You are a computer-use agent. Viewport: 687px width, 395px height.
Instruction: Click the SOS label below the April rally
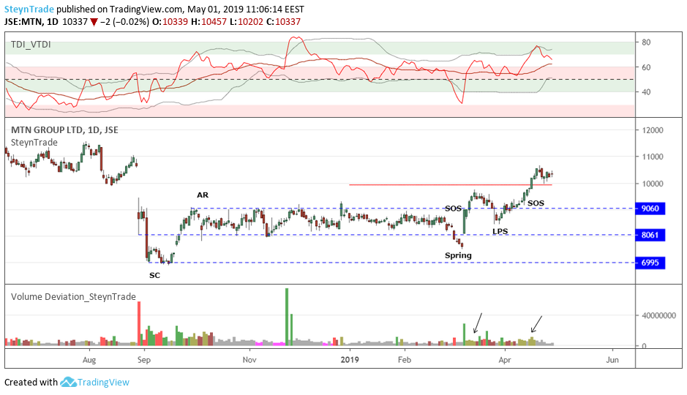pyautogui.click(x=536, y=203)
